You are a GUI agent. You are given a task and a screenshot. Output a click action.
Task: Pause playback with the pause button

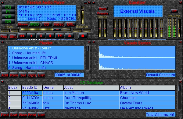(x=41, y=36)
